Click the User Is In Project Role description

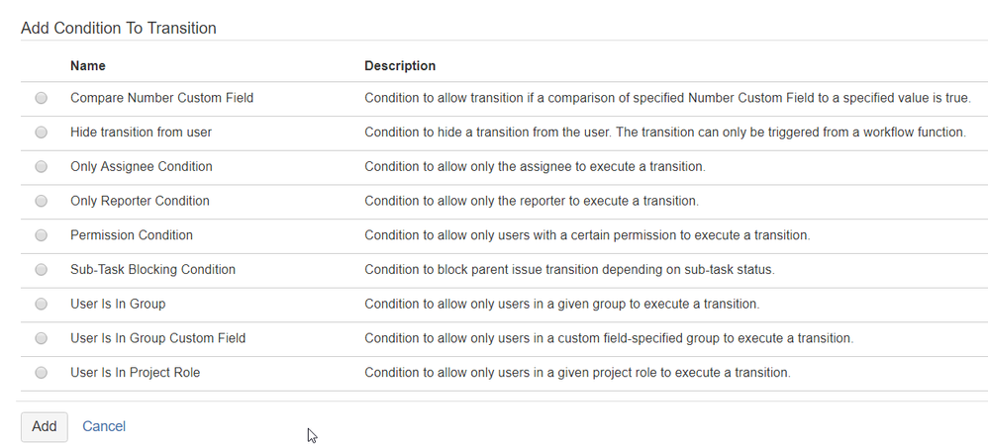click(x=577, y=373)
